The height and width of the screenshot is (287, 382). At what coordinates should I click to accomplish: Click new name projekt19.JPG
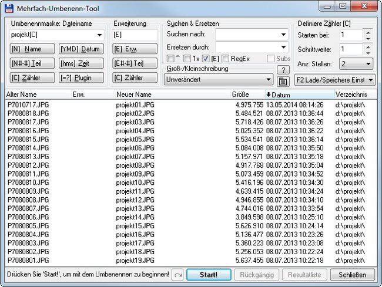(135, 261)
